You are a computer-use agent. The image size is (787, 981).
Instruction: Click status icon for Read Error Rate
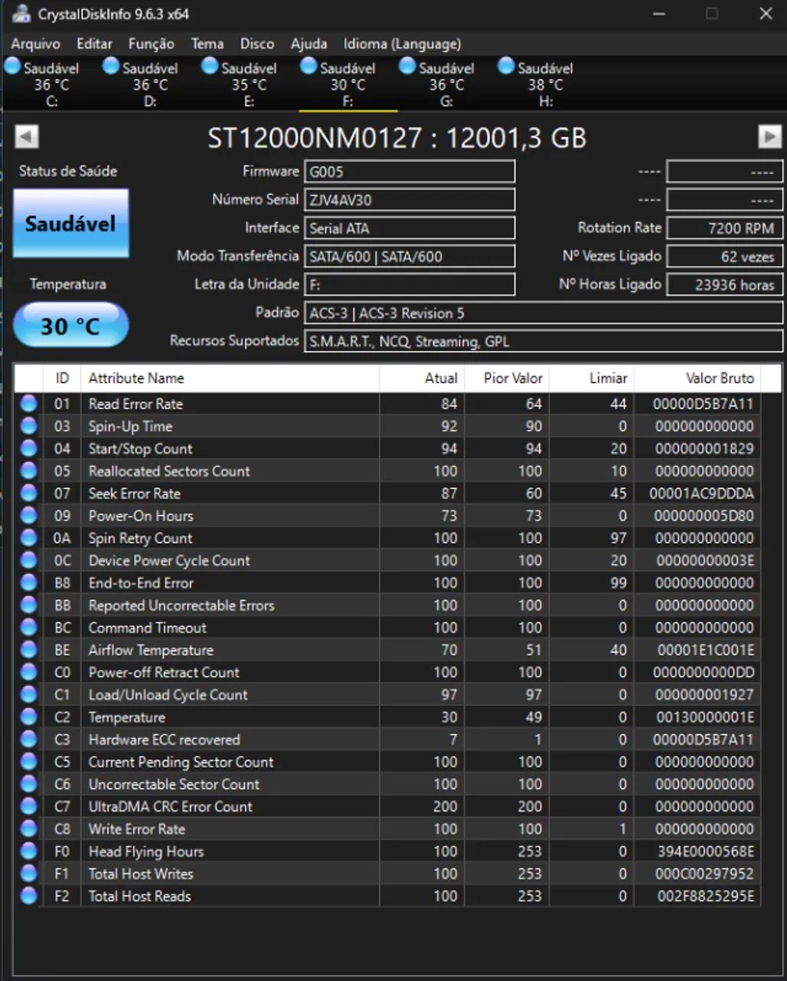(28, 404)
